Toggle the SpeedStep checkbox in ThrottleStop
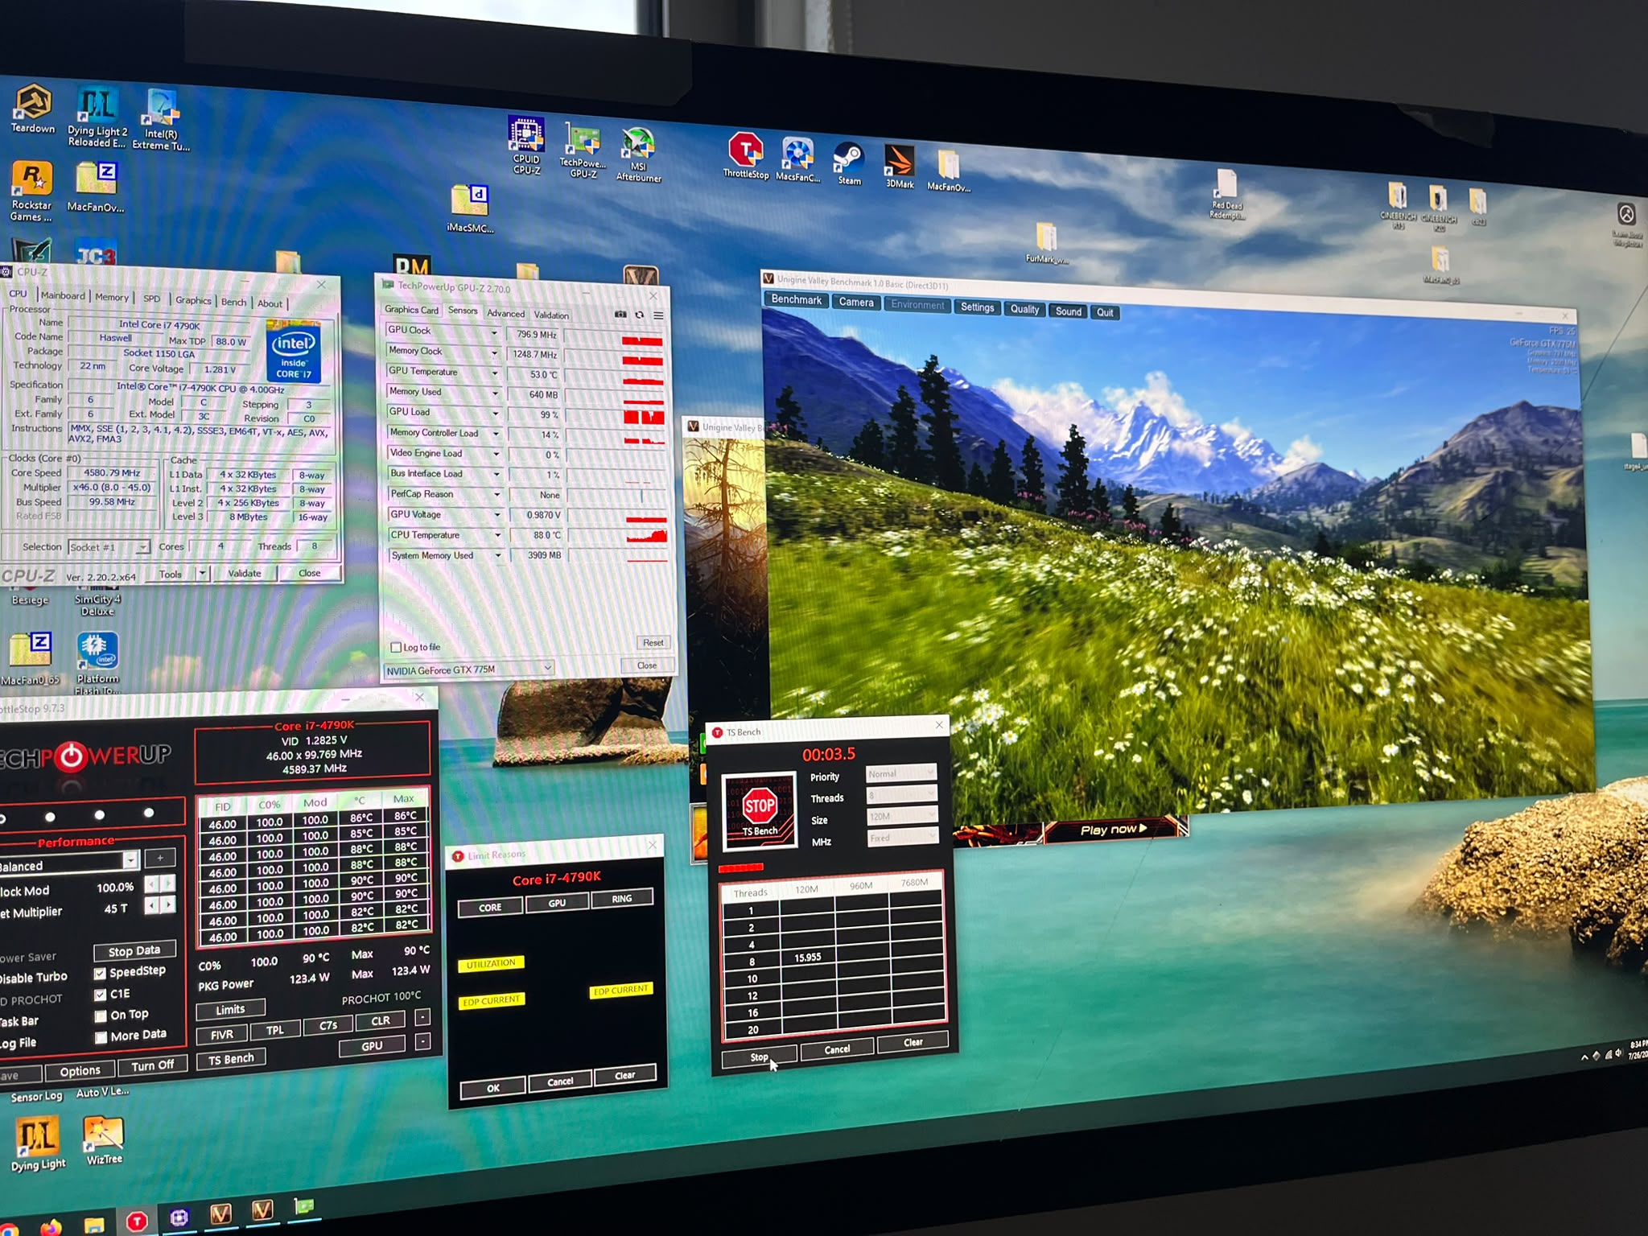 tap(101, 974)
